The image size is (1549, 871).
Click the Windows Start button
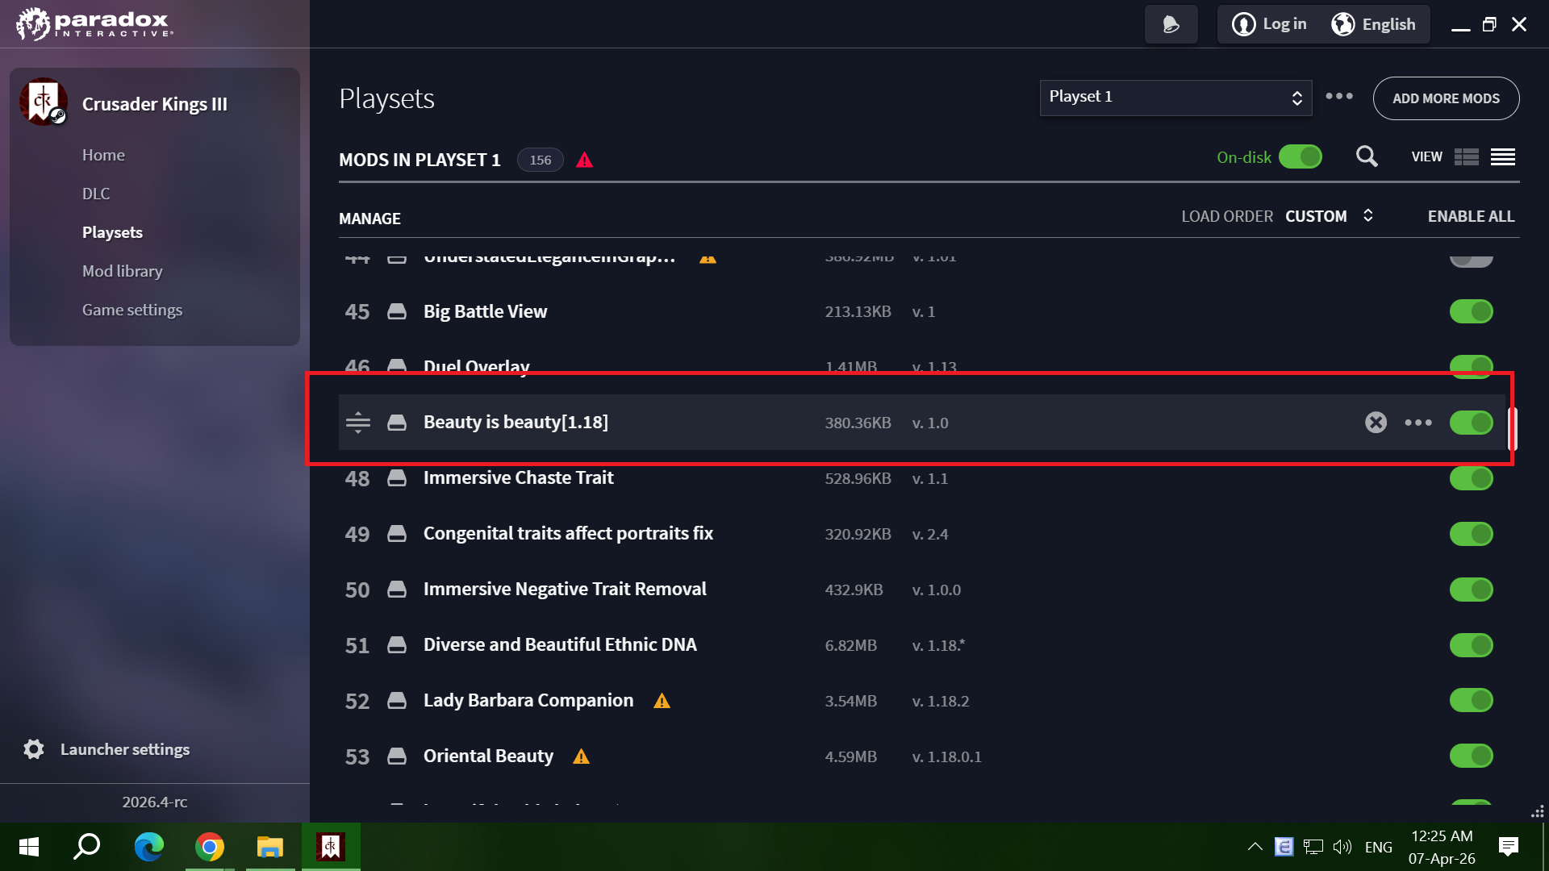pyautogui.click(x=29, y=847)
